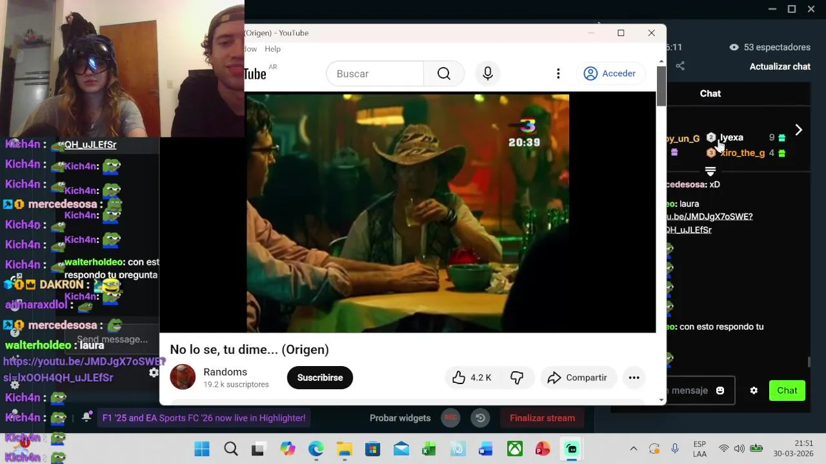Viewport: 826px width, 464px height.
Task: Click Actualizar chat link
Action: [780, 66]
